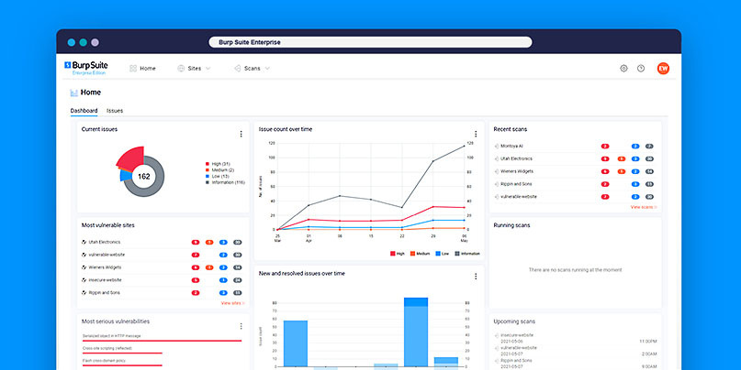Click grey Information badge for Rippin and Sons in Recent scans
The height and width of the screenshot is (370, 741).
coord(649,185)
